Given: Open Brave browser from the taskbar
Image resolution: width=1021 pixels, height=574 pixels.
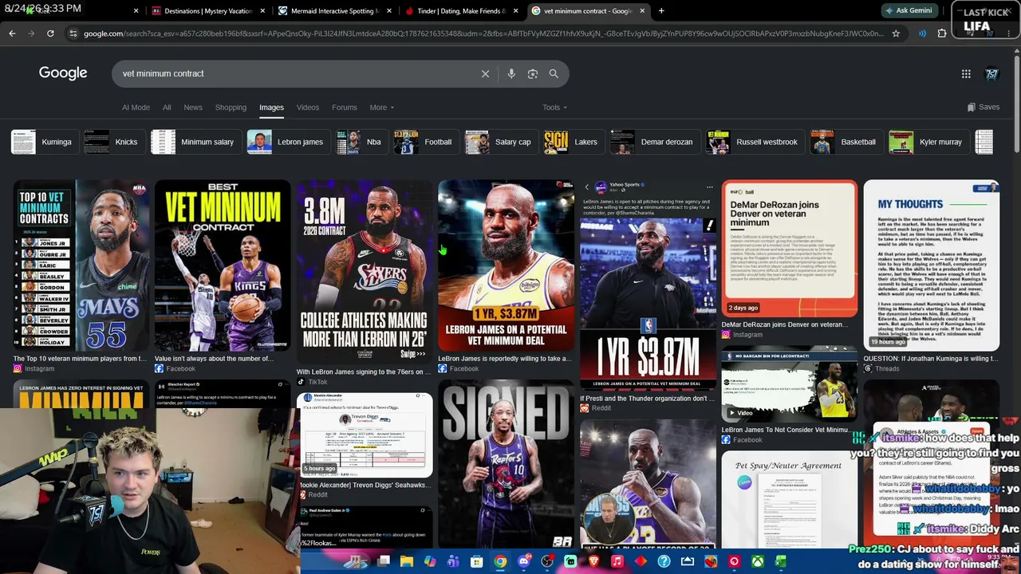Looking at the screenshot, I should [593, 561].
